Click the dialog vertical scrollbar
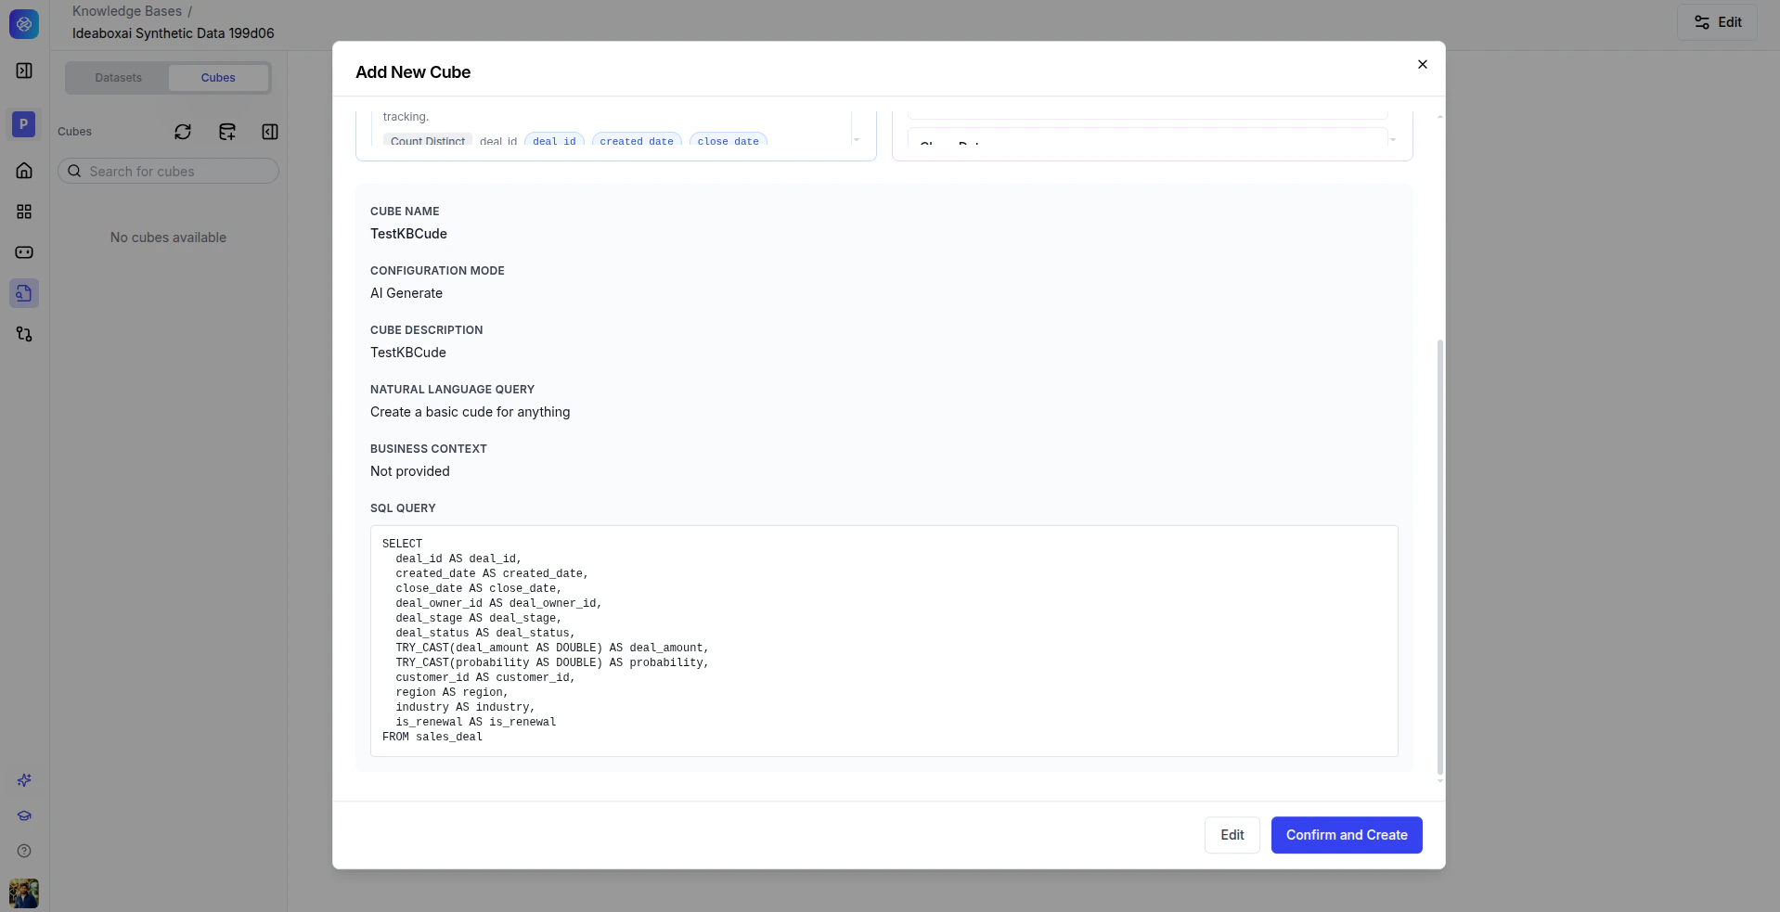The height and width of the screenshot is (912, 1780). (1439, 557)
